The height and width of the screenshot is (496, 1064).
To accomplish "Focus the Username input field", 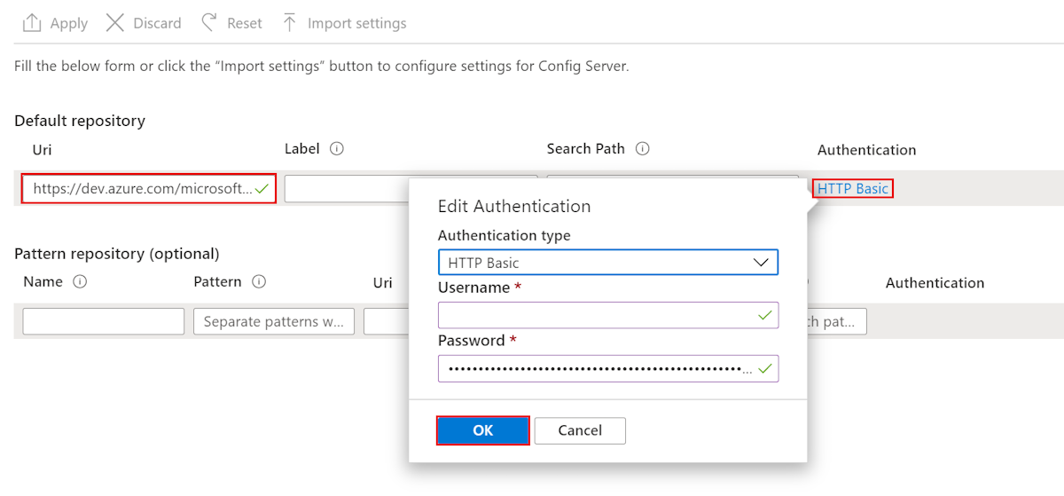I will (x=608, y=315).
